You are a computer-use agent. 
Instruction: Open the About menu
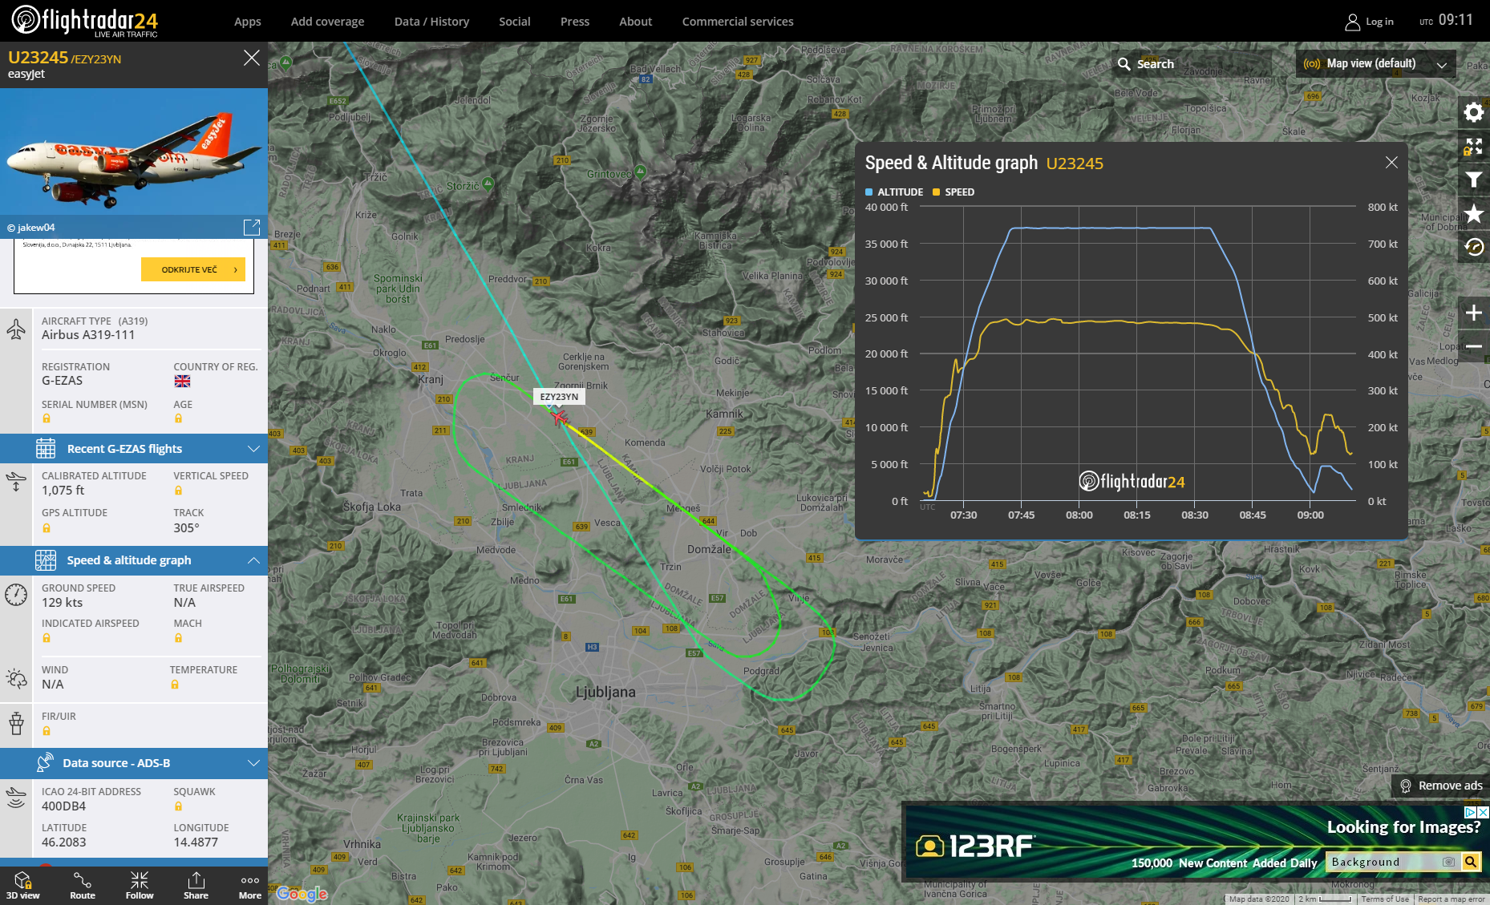[635, 22]
